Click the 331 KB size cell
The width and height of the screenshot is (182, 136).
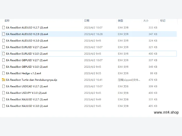pos(153,99)
